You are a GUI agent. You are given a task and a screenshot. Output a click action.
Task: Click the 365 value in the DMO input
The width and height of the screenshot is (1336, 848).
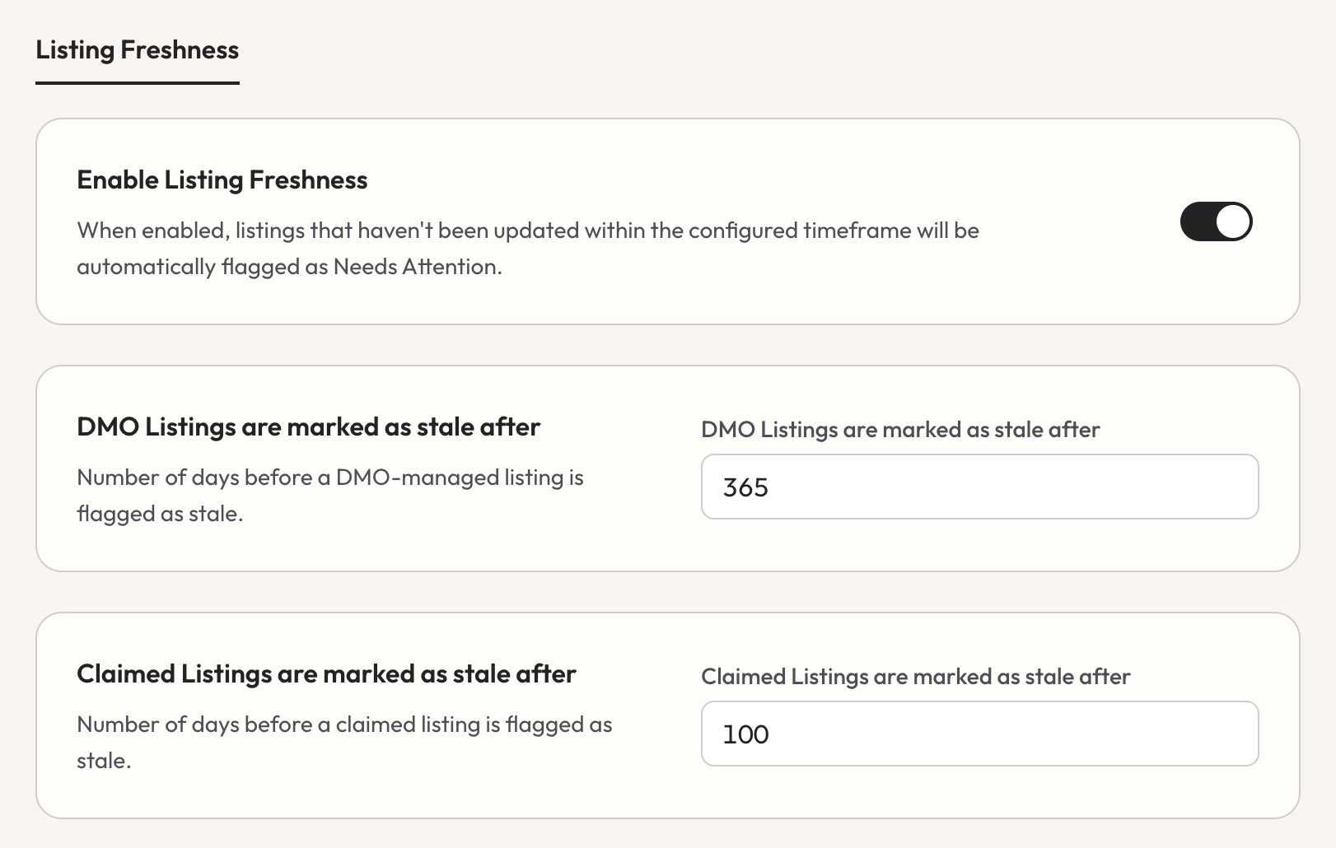[x=745, y=487]
